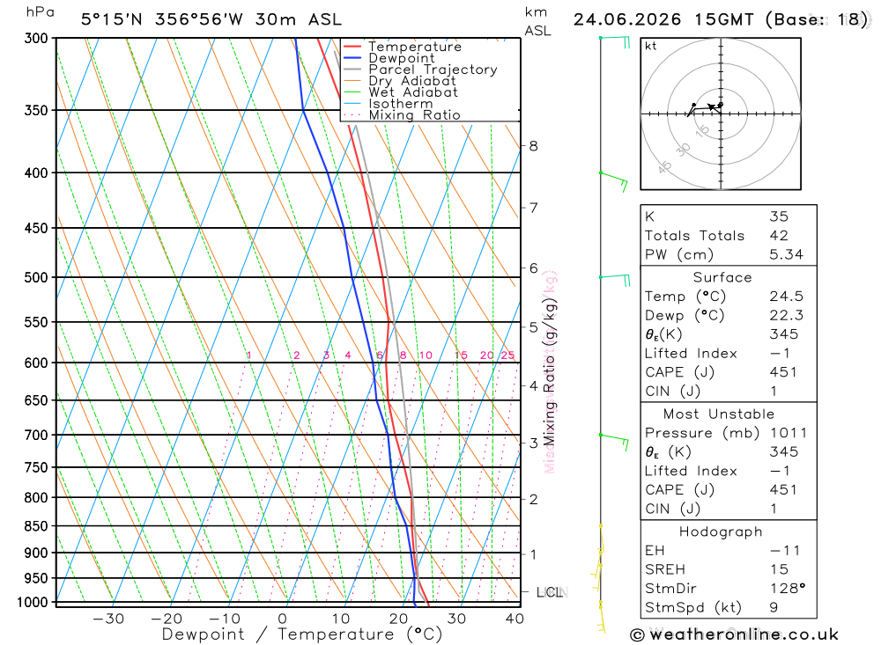Click the date 24.06.2026 15GMT header

tap(663, 19)
